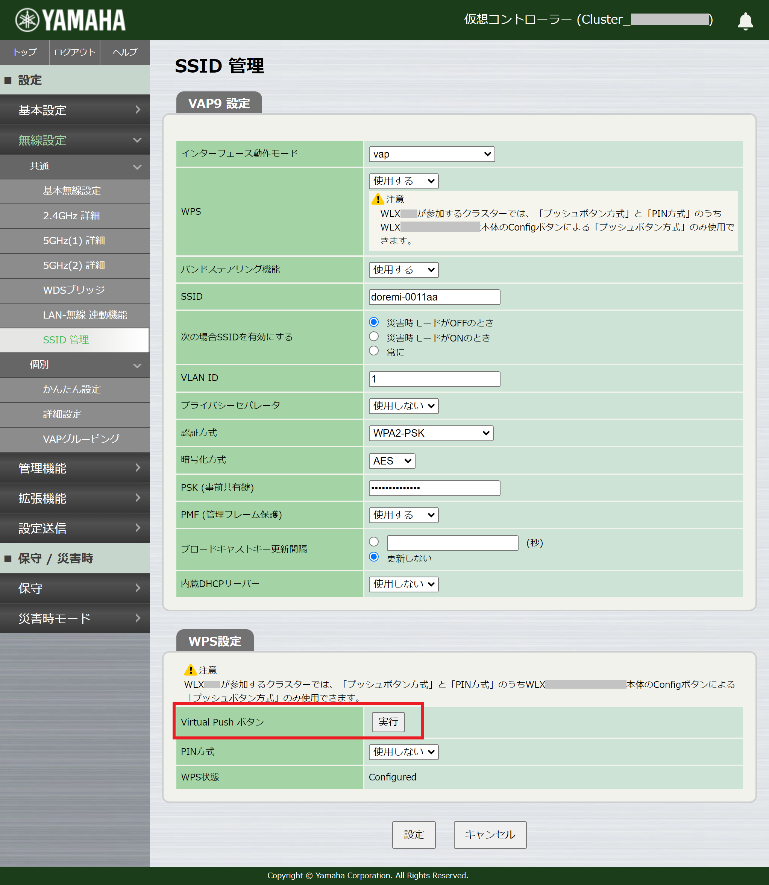Click the 設定 submit button

coord(414,835)
